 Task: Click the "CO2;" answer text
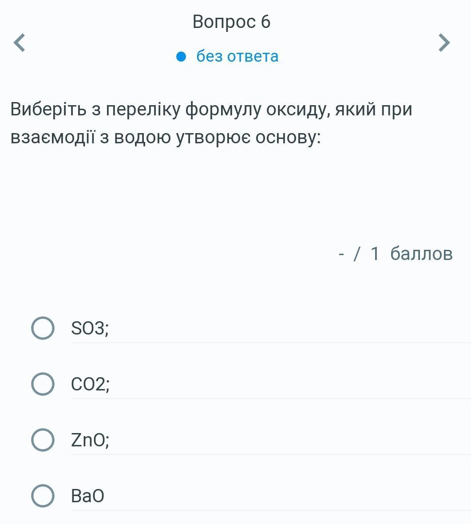point(90,384)
